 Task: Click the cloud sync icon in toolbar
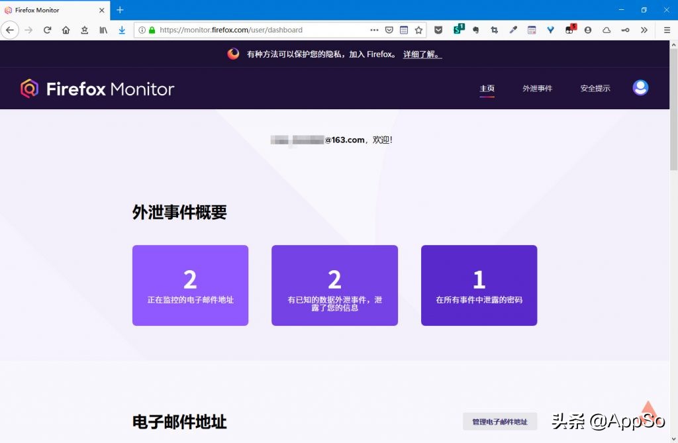tap(606, 30)
